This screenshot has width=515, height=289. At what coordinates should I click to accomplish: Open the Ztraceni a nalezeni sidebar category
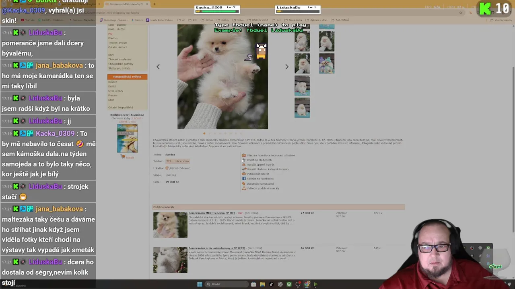tap(119, 59)
